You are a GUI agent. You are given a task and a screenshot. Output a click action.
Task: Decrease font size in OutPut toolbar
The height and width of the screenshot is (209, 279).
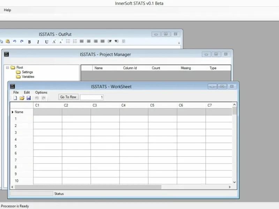(x=61, y=41)
